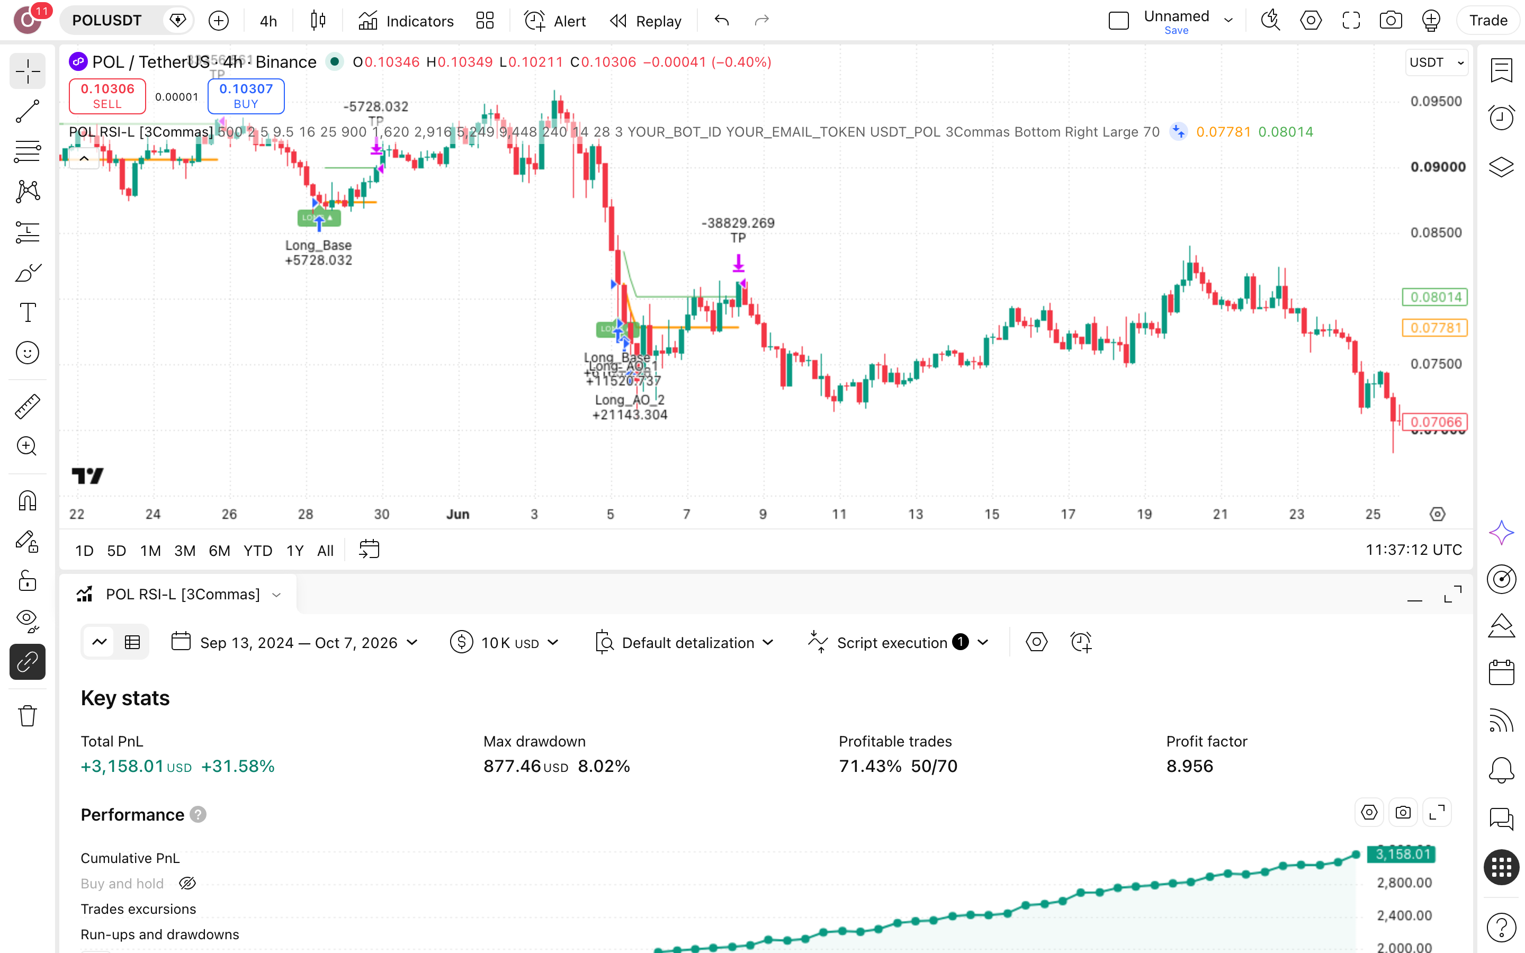Open the calendar panel in right sidebar

tap(1501, 672)
